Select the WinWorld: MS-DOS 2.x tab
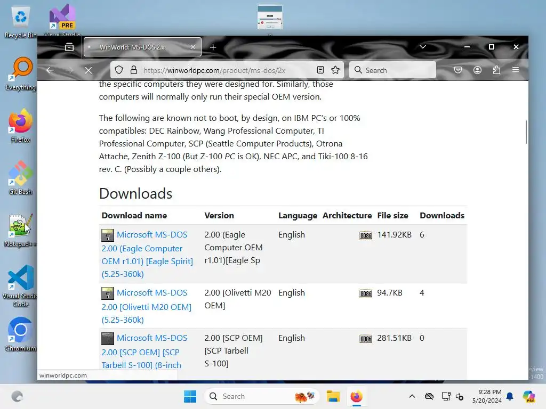 pyautogui.click(x=142, y=47)
